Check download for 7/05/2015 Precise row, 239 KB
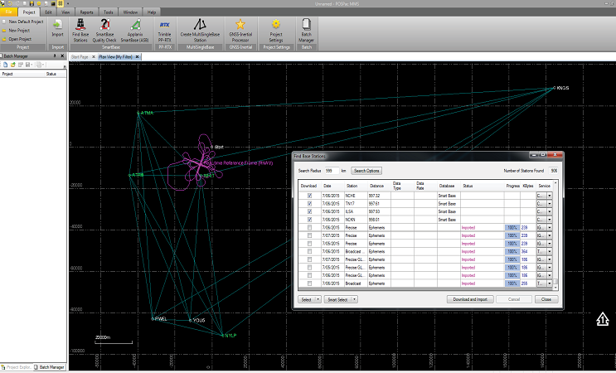 (309, 244)
